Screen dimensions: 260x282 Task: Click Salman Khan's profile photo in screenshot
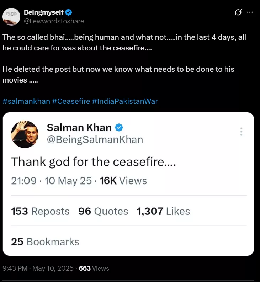click(25, 134)
